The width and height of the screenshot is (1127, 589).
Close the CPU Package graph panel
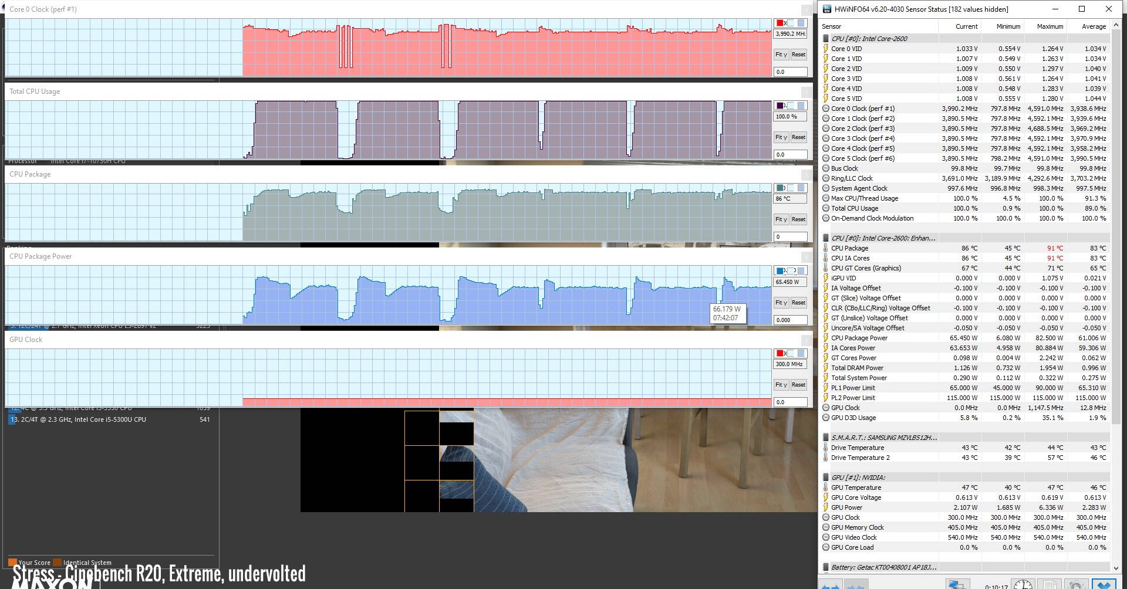pos(807,174)
